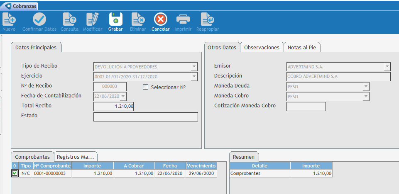
Task: Expand the Tipo de Recibo dropdown
Action: [193, 67]
